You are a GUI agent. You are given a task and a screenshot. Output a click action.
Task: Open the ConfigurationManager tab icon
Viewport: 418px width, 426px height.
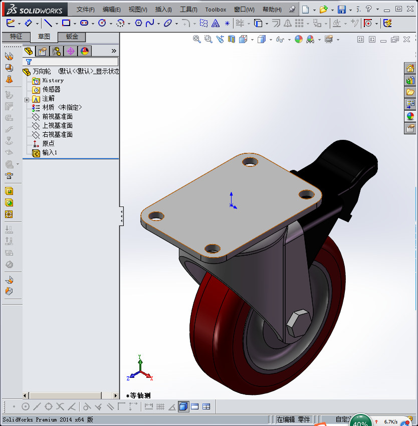pos(57,51)
